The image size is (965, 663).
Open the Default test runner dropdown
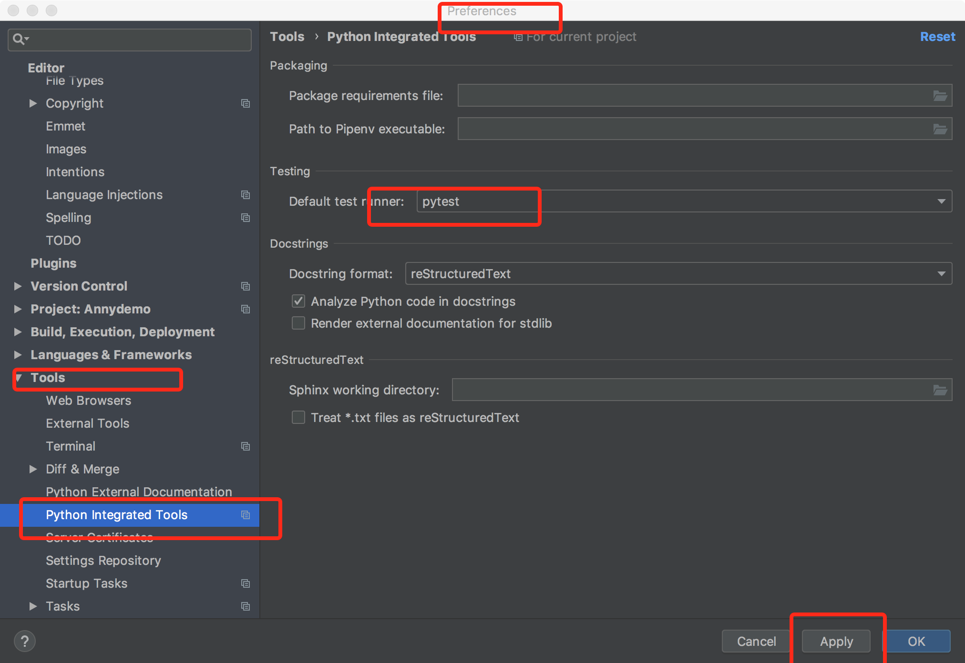tap(941, 201)
